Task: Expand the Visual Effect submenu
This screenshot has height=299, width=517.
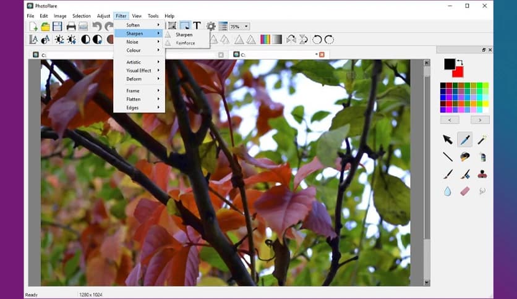Action: (x=139, y=70)
